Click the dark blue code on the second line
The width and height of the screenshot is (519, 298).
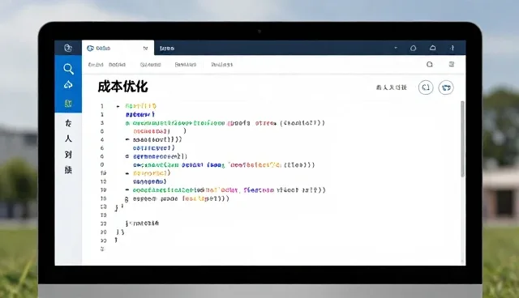[x=140, y=115]
